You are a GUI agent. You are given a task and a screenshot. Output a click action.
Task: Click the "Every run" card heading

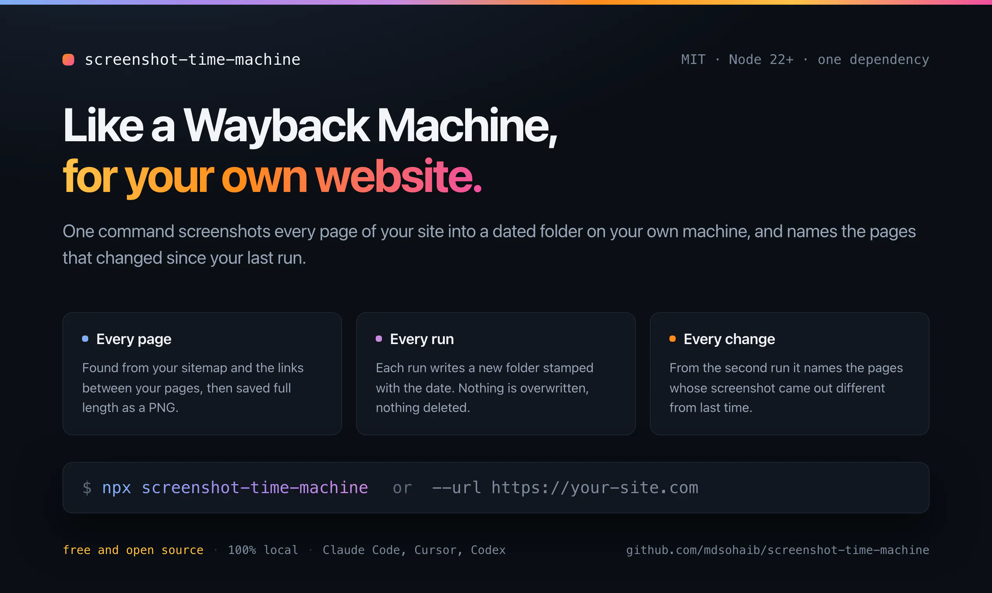point(422,339)
